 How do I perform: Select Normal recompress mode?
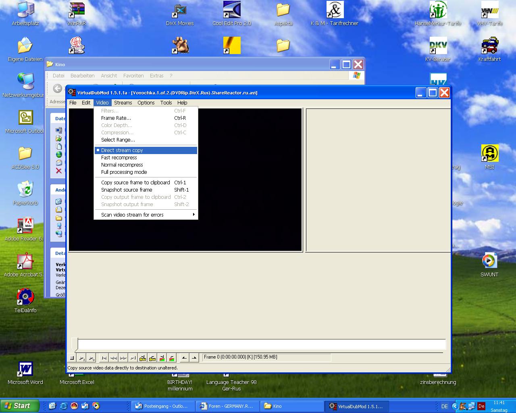coord(146,165)
